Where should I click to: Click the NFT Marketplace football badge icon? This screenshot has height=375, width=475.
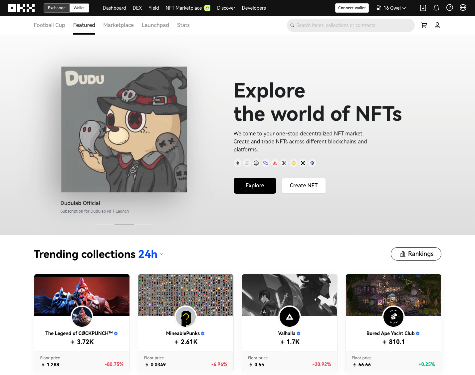tap(207, 8)
